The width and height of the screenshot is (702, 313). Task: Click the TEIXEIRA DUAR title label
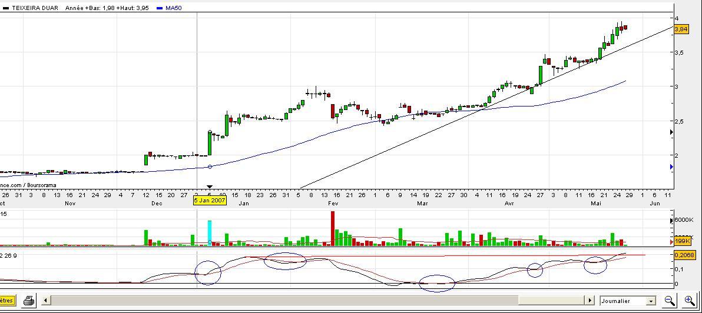click(35, 8)
